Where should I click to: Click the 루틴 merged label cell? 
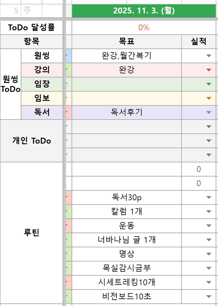[31, 233]
